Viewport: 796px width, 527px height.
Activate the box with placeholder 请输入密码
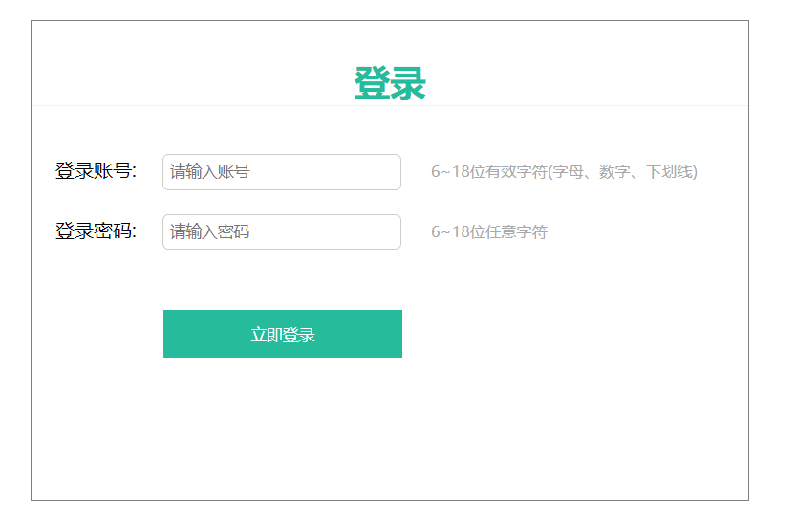coord(281,232)
